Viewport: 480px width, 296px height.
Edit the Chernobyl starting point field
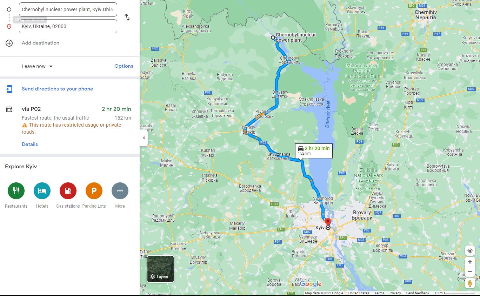tap(68, 9)
